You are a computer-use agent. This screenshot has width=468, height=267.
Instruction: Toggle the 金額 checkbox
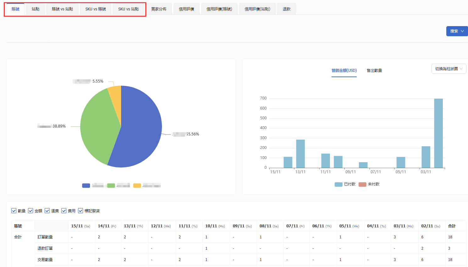31,211
